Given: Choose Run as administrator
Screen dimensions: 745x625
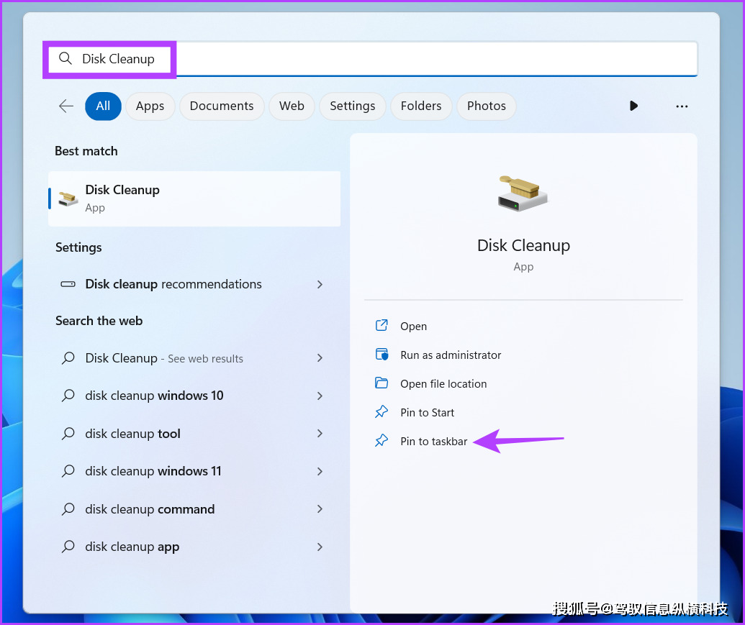Looking at the screenshot, I should [x=451, y=355].
